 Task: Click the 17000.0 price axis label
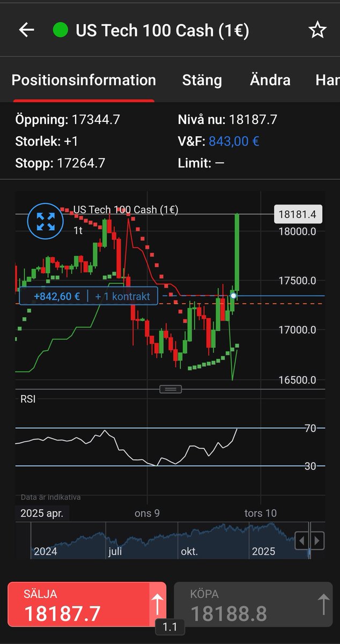pyautogui.click(x=297, y=330)
